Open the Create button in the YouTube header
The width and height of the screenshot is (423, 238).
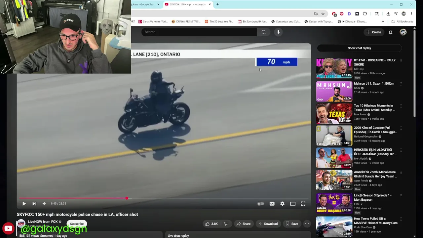point(374,32)
